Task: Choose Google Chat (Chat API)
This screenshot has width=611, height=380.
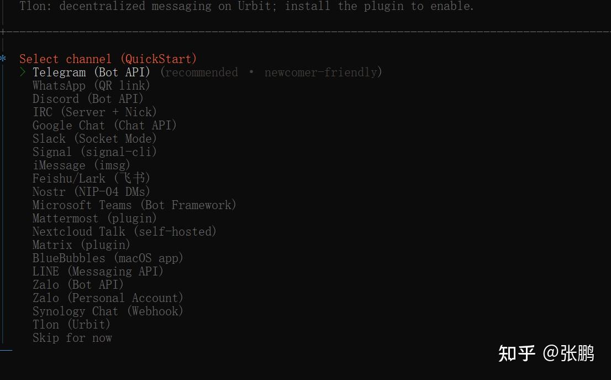Action: coord(104,126)
